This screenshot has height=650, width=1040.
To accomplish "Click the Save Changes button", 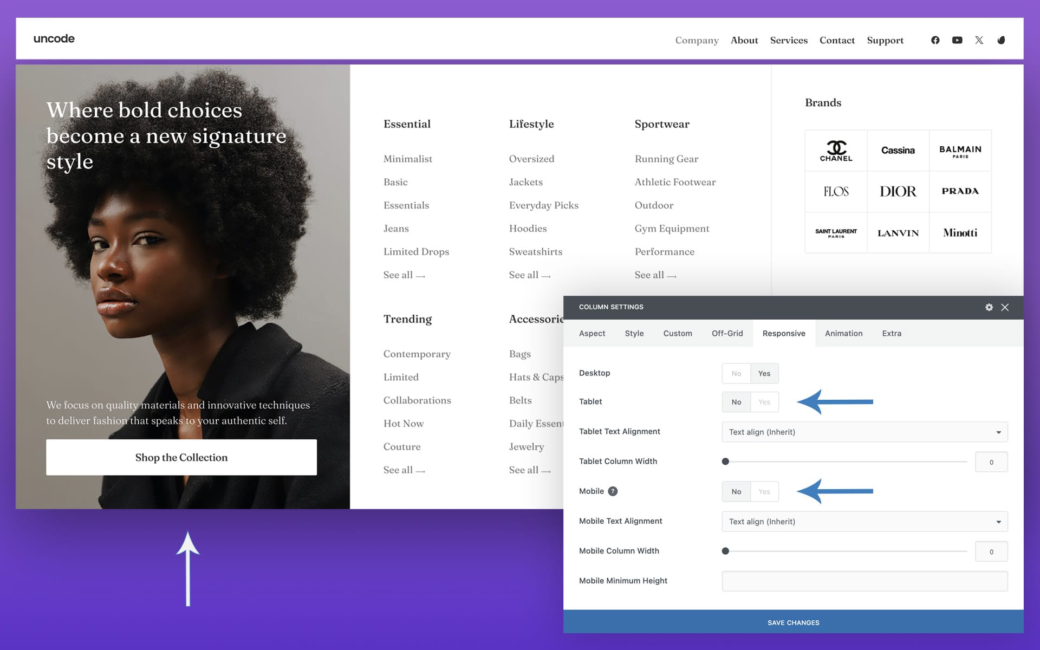I will tap(793, 622).
